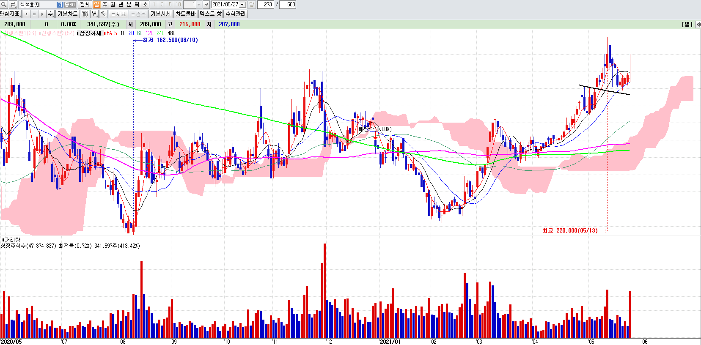This screenshot has width=701, height=345.
Task: Open the interval value combo dropdown
Action: coord(198,5)
